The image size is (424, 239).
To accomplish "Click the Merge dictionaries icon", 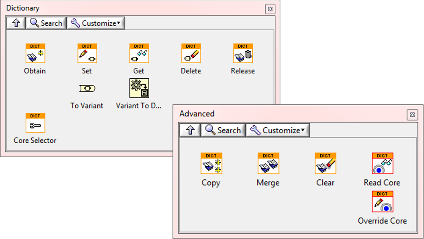I will [268, 163].
